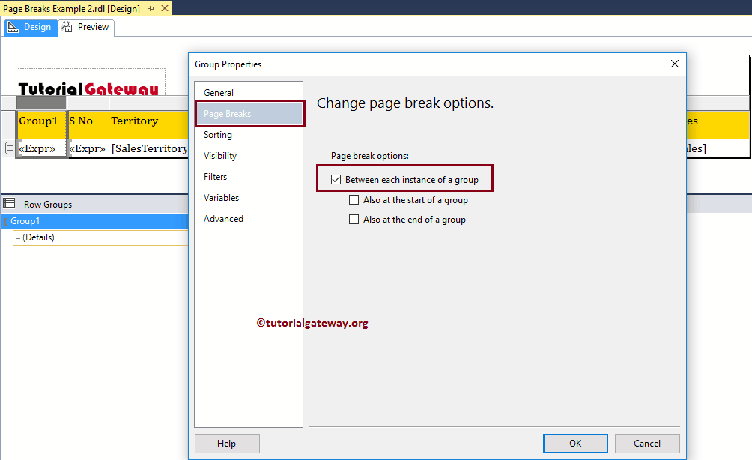This screenshot has width=752, height=460.
Task: Expand the Group1 entry in Row Groups
Action: (x=5, y=221)
